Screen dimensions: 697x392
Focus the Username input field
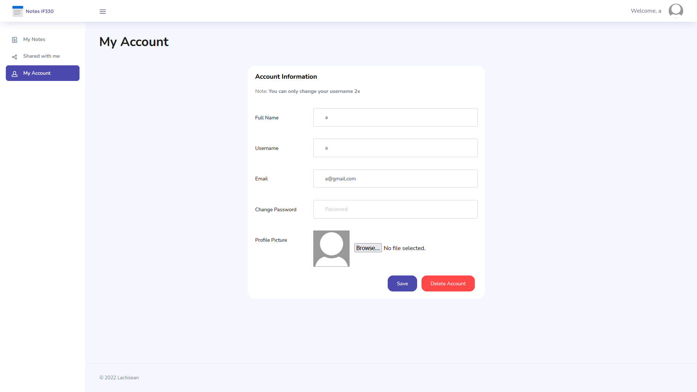click(x=395, y=148)
